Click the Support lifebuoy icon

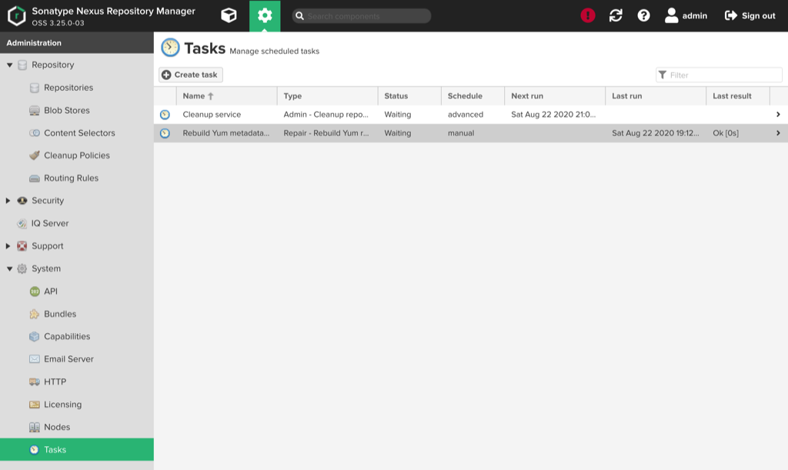pos(22,246)
